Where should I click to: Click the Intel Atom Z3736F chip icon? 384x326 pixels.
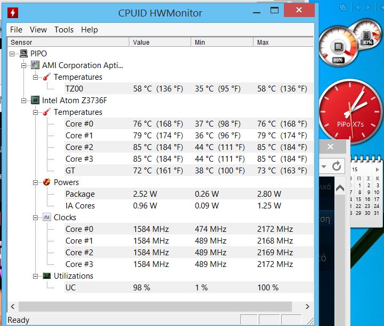[35, 100]
